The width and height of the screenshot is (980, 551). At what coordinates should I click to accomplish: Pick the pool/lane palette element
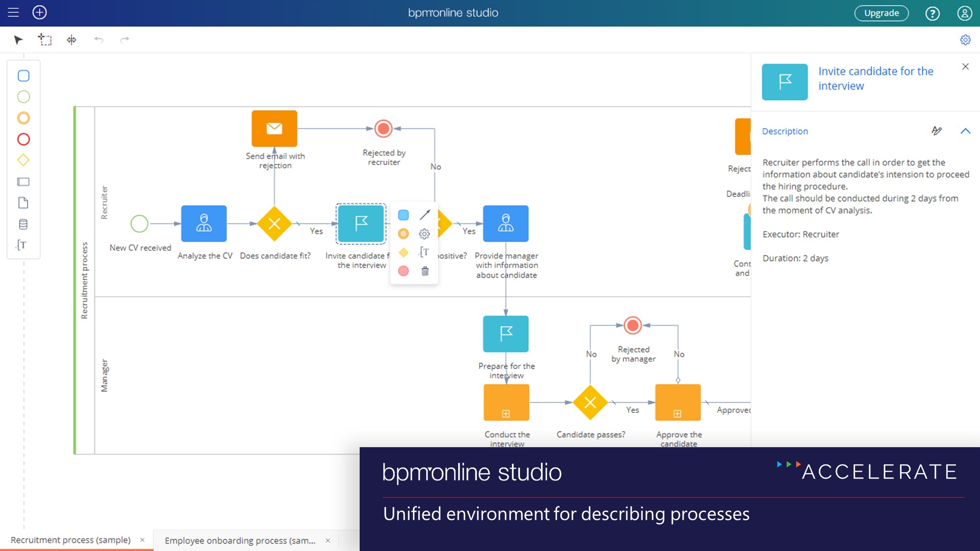click(24, 182)
